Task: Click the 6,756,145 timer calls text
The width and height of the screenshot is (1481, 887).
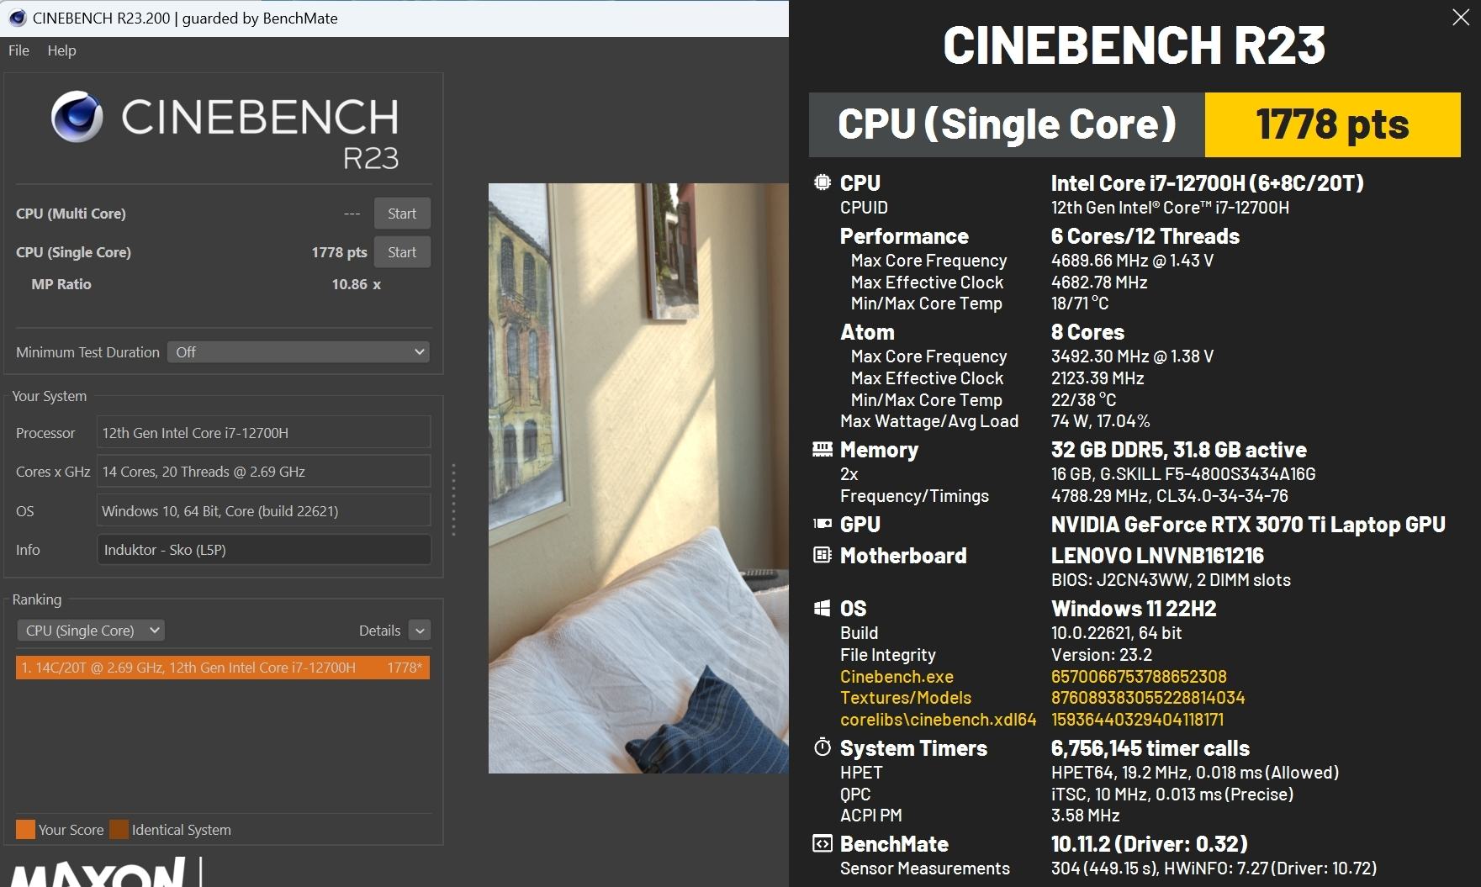Action: tap(1150, 748)
